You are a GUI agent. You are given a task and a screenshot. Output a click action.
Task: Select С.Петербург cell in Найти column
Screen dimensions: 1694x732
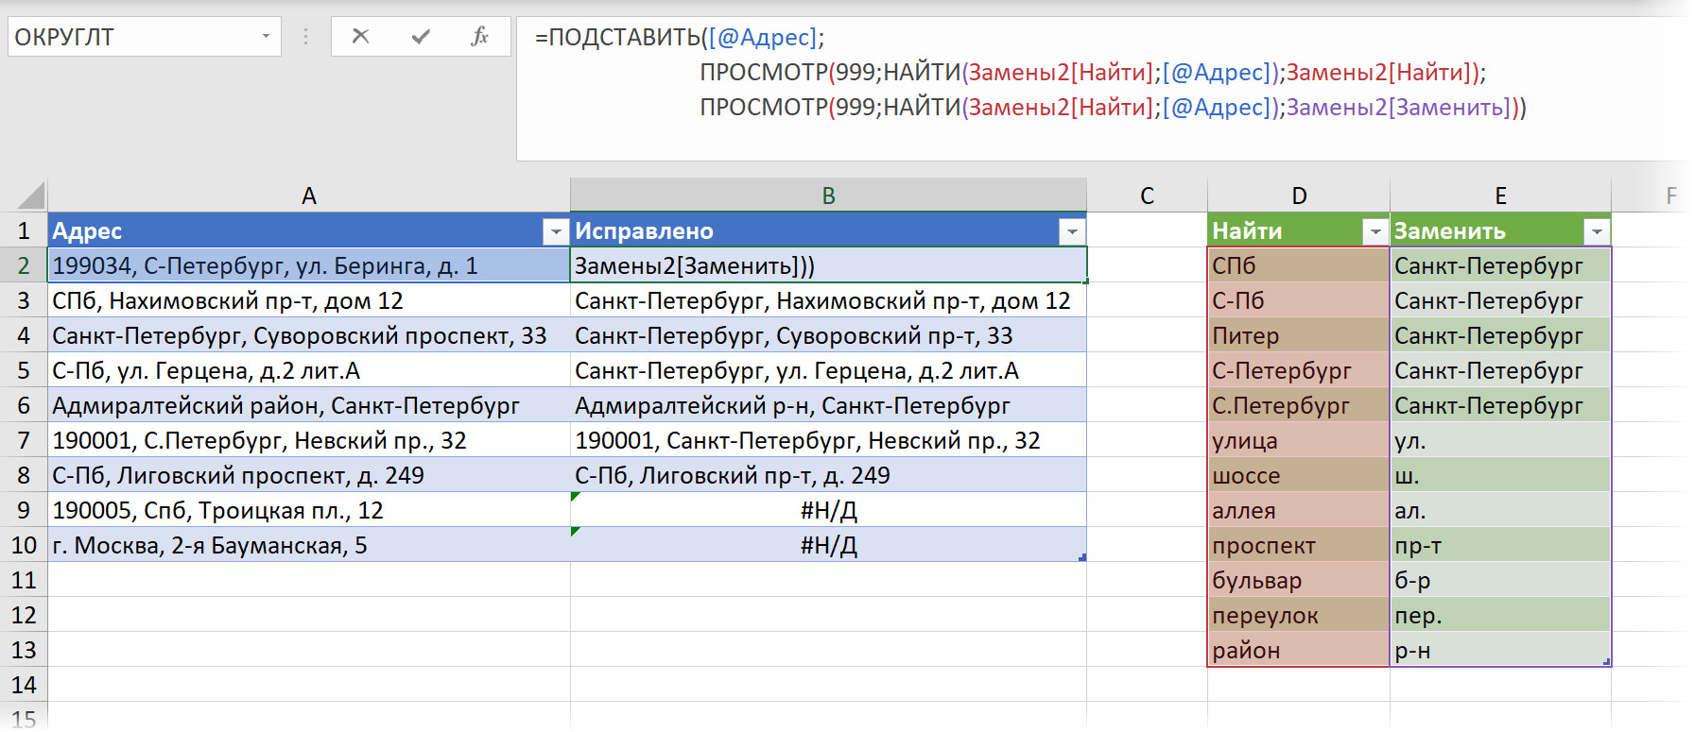1299,405
